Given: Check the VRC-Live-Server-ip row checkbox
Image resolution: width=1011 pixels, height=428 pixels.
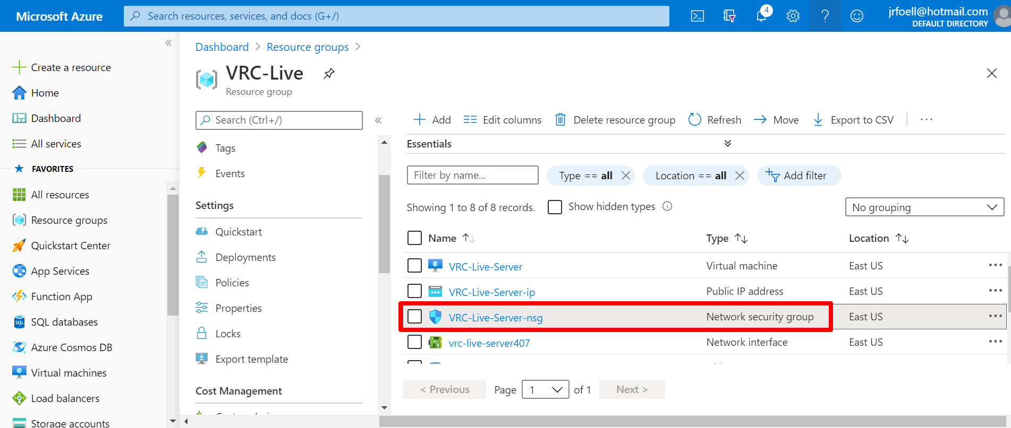Looking at the screenshot, I should [x=414, y=291].
